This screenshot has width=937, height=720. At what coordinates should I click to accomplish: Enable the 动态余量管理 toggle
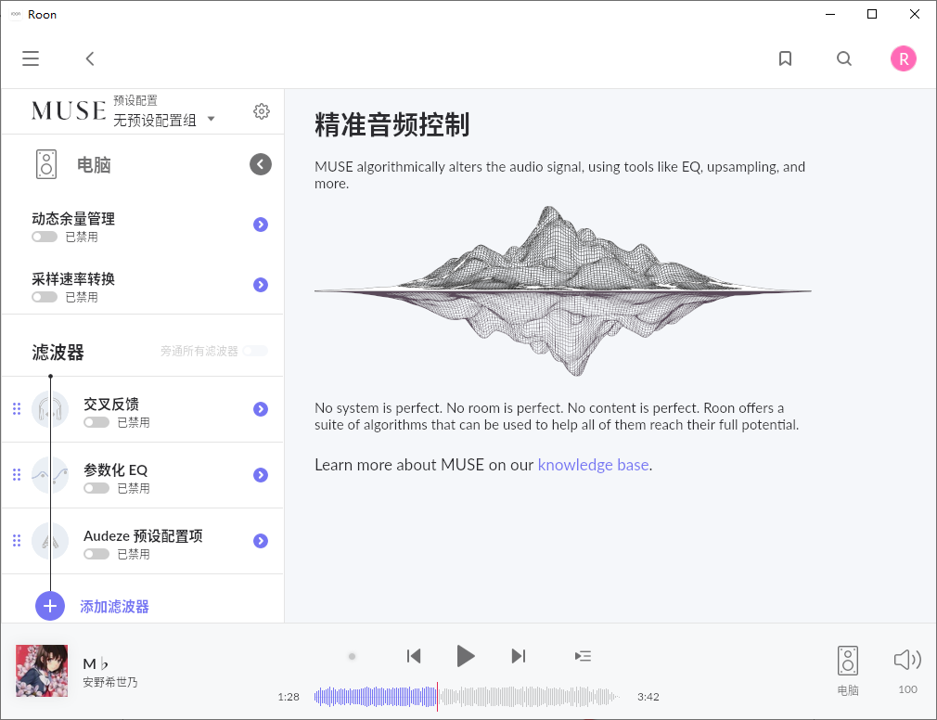45,238
